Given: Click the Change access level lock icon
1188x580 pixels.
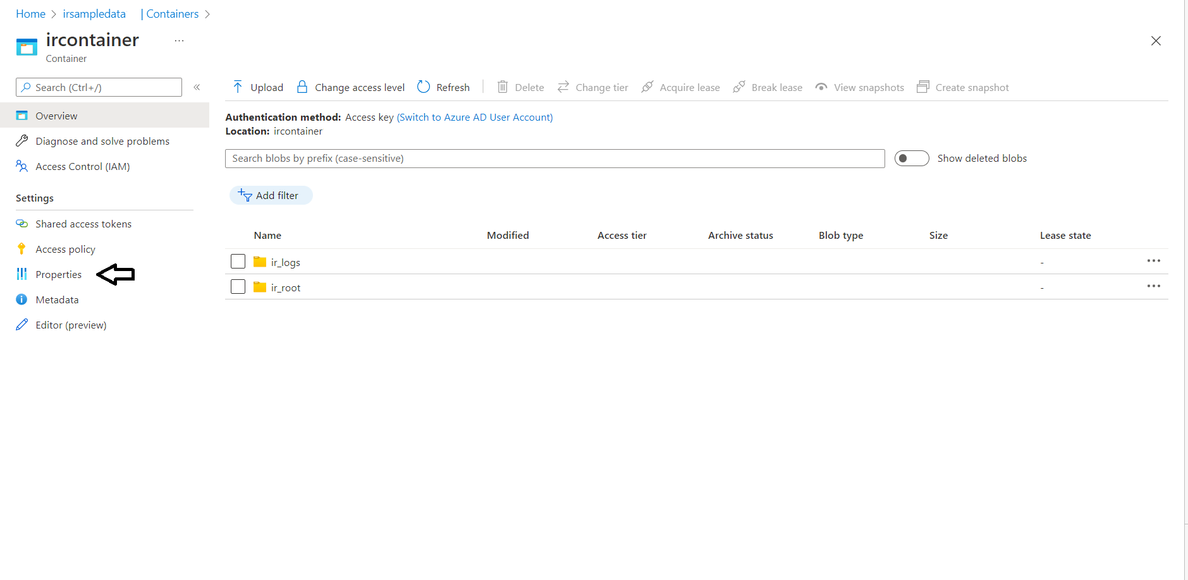Looking at the screenshot, I should 302,87.
